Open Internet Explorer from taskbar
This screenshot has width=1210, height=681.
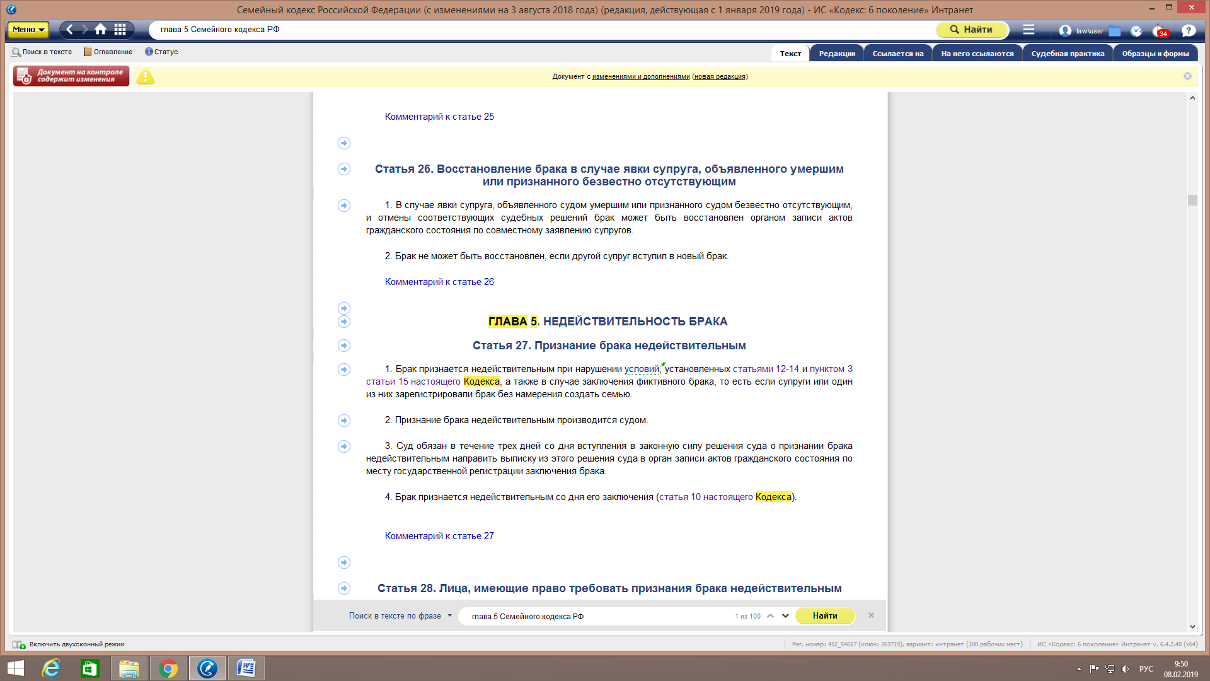[x=51, y=668]
